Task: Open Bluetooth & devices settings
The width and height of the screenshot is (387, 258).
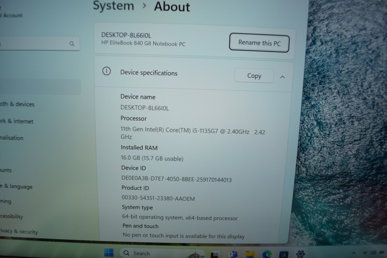Action: click(x=17, y=104)
